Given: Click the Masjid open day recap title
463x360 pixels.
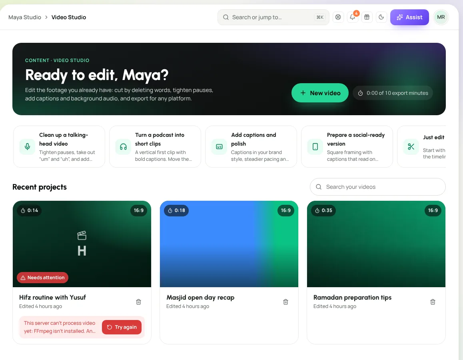Looking at the screenshot, I should pos(200,297).
